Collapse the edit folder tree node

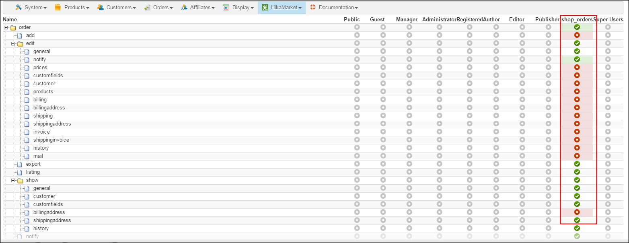click(x=13, y=43)
